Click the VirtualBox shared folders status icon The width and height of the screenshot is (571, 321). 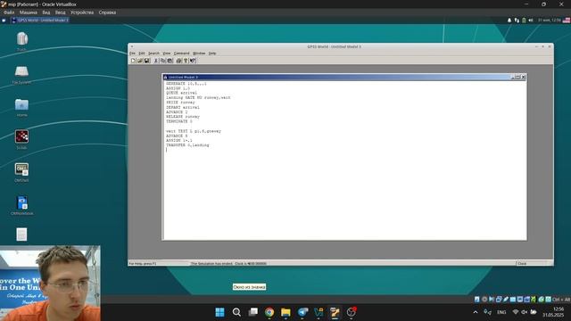tap(513, 300)
